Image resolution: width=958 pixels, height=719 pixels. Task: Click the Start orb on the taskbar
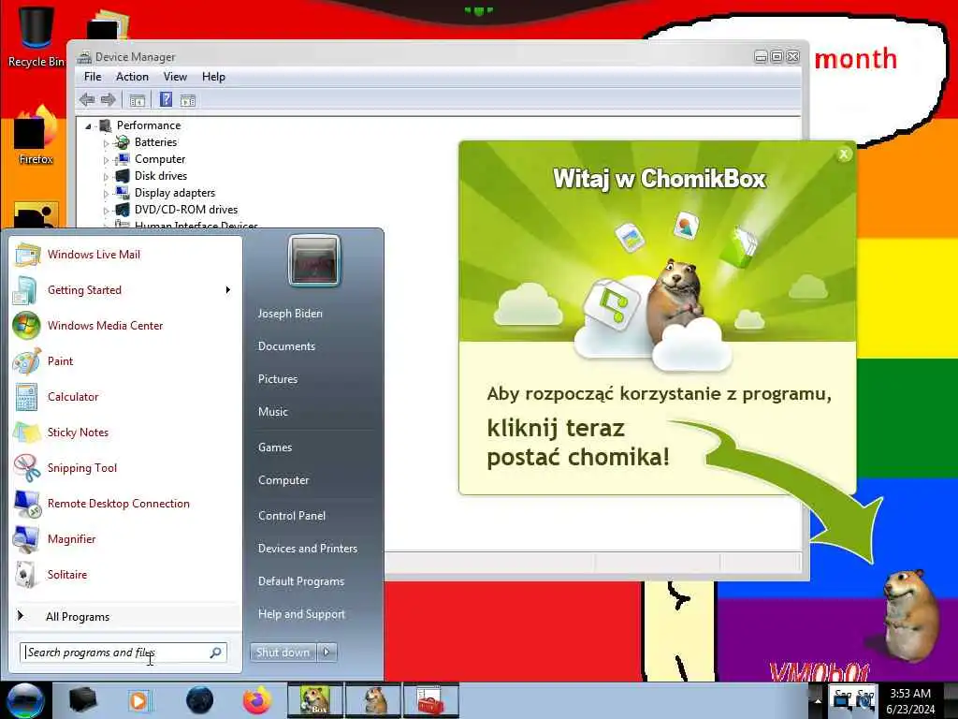(x=25, y=700)
